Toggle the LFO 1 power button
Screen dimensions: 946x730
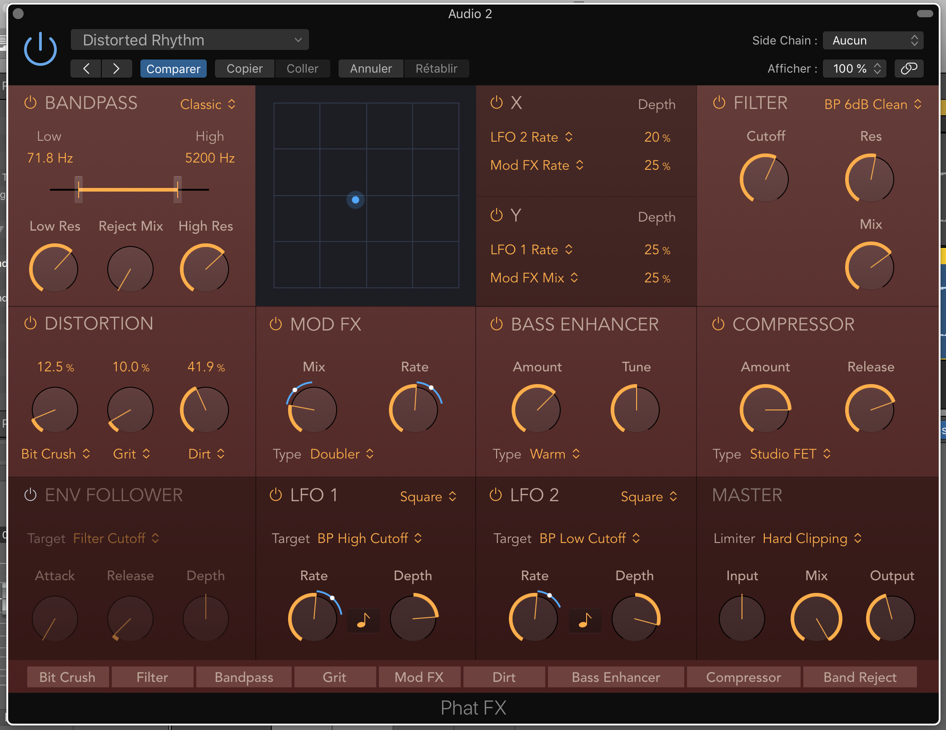tap(276, 495)
